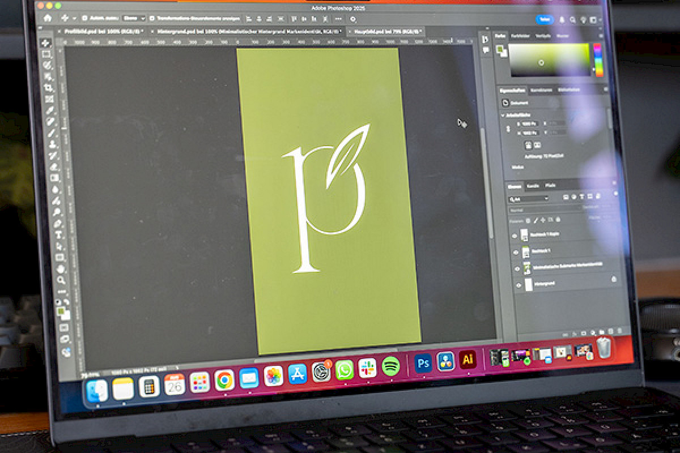Select the Move tool in the toolbar
680x453 pixels.
(x=46, y=43)
